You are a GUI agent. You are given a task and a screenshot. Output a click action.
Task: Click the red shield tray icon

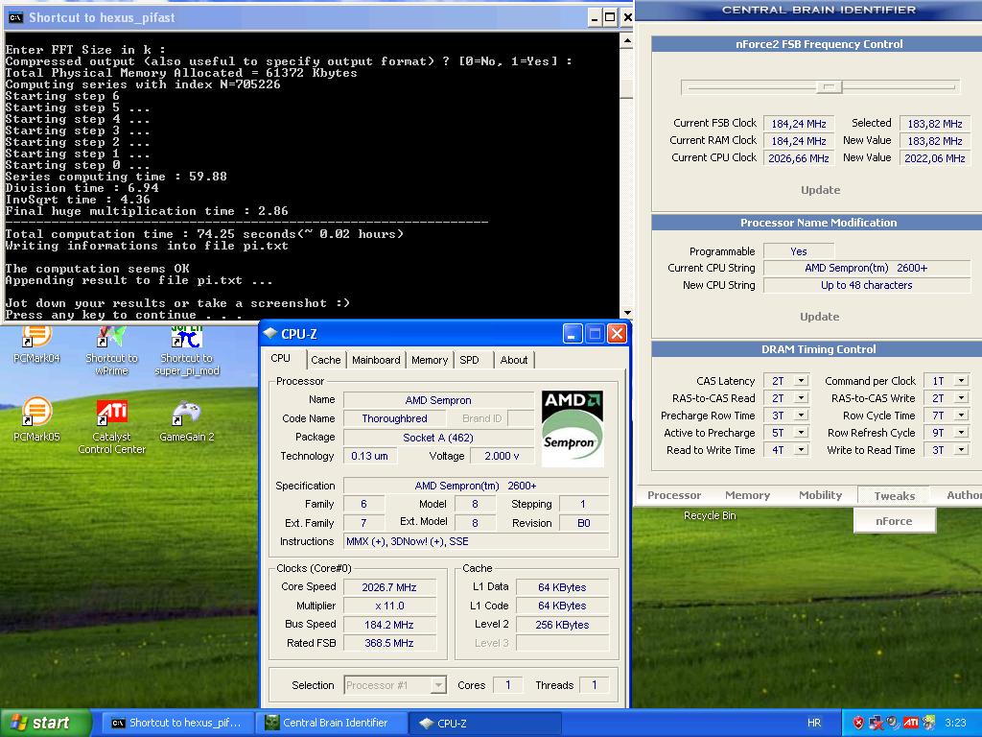tap(858, 723)
